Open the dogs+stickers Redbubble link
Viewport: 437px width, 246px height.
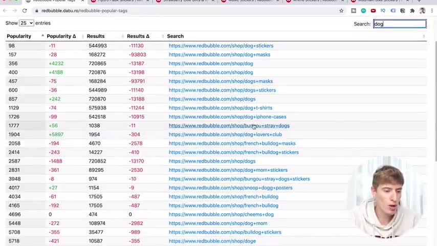[x=223, y=90]
